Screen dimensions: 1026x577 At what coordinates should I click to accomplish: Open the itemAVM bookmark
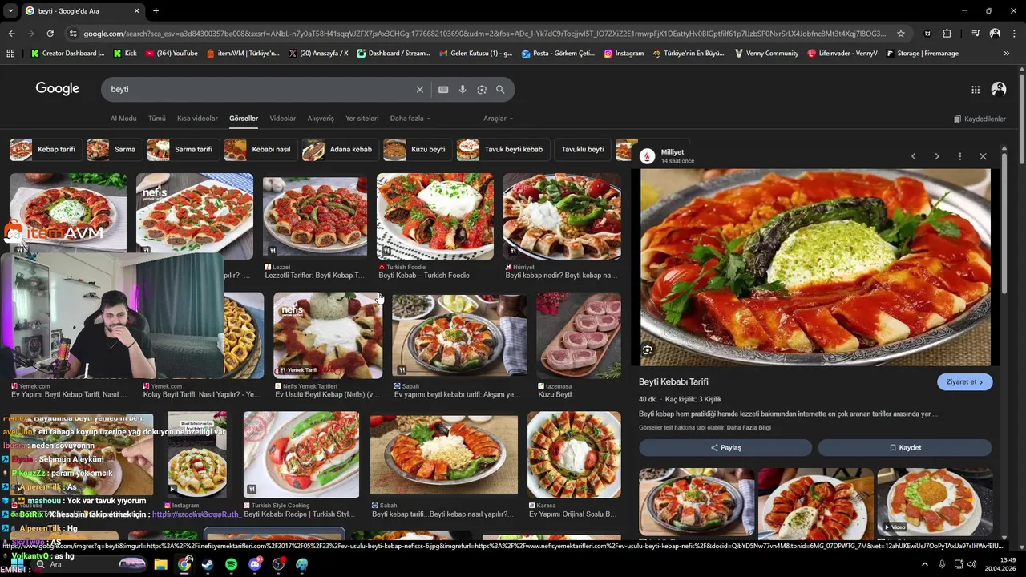243,54
